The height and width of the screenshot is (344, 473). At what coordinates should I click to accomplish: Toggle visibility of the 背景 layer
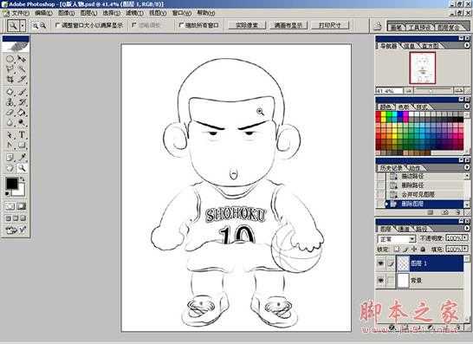pos(380,281)
